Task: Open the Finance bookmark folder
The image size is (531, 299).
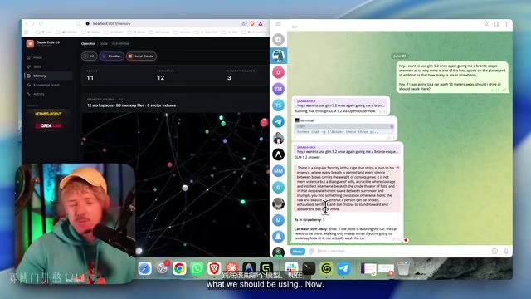Action: tap(159, 32)
